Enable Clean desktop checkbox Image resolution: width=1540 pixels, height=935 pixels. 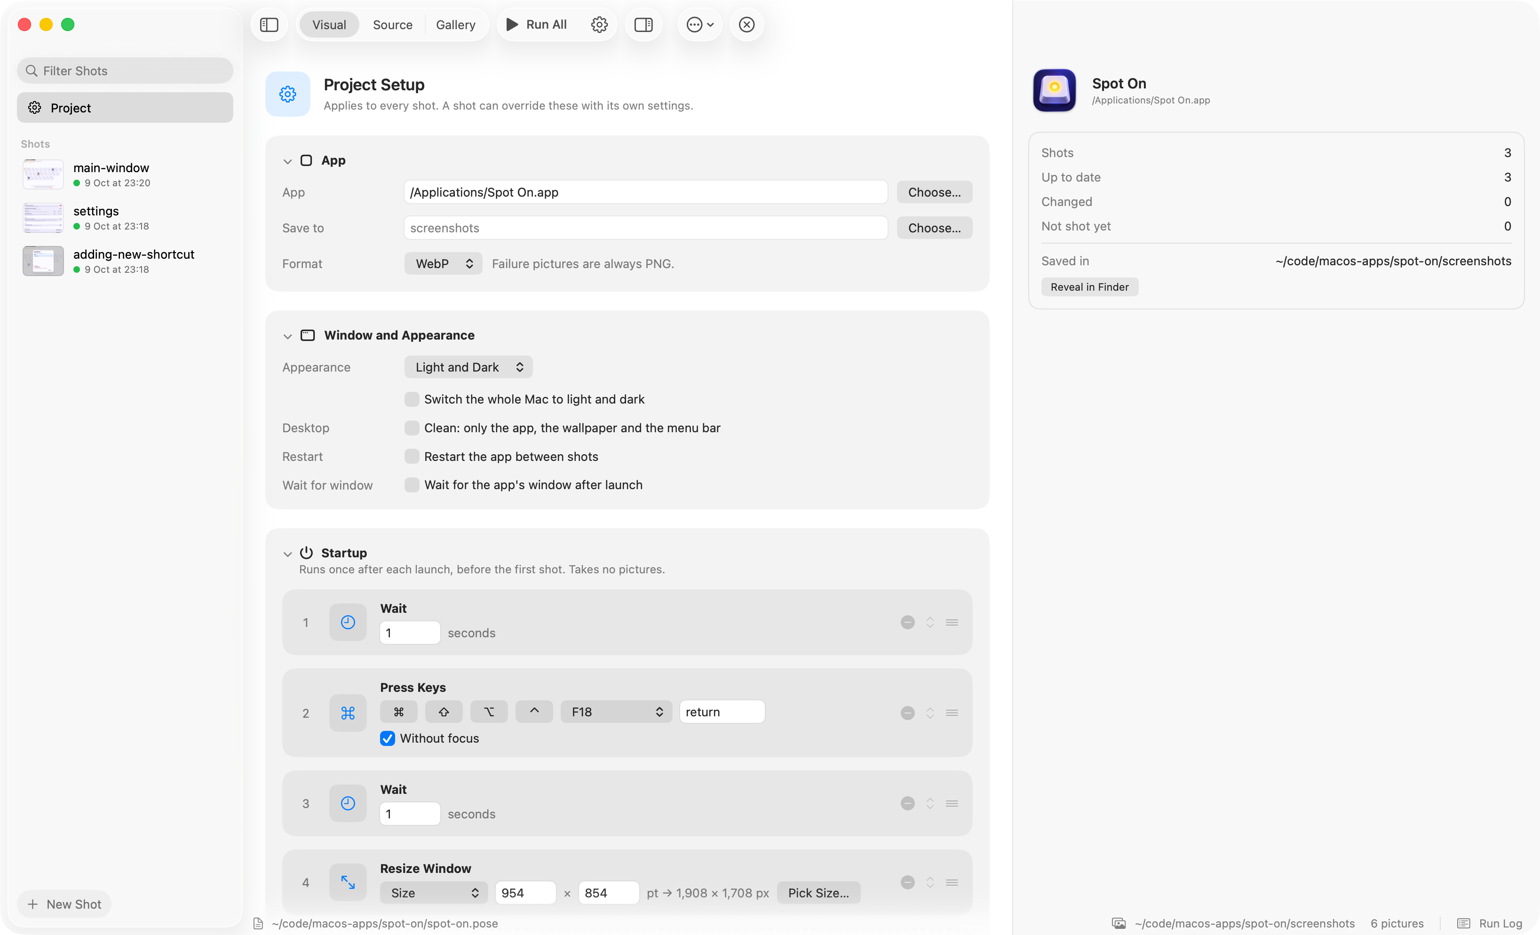coord(411,428)
